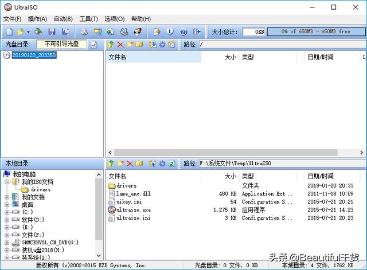This screenshot has height=270, width=367.
Task: Click the green Refresh icon in local pane toolbar
Action: coord(172,164)
